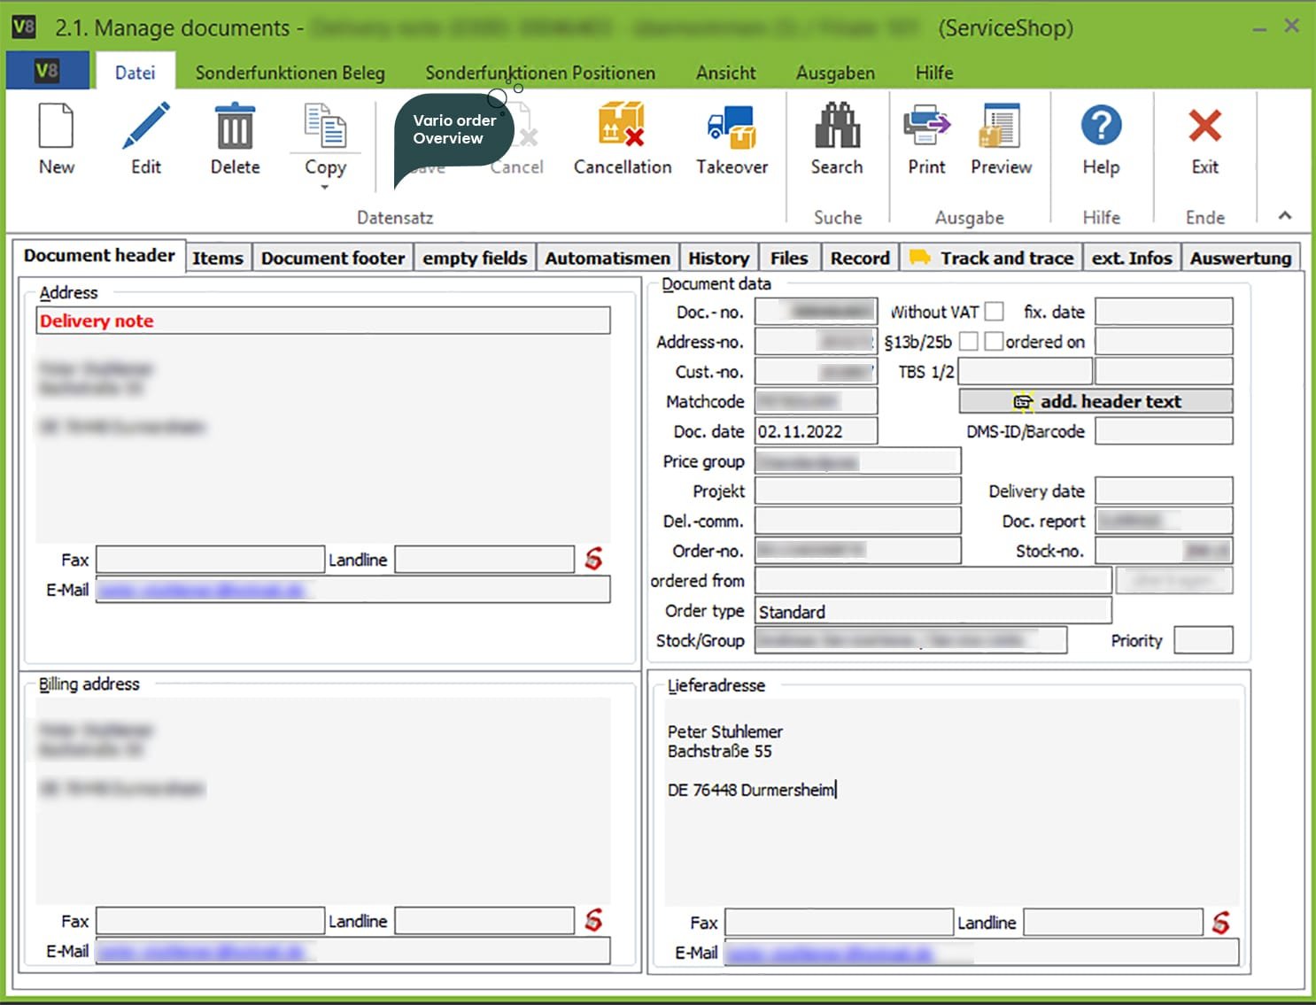Click the Edit pencil icon

coord(146,126)
